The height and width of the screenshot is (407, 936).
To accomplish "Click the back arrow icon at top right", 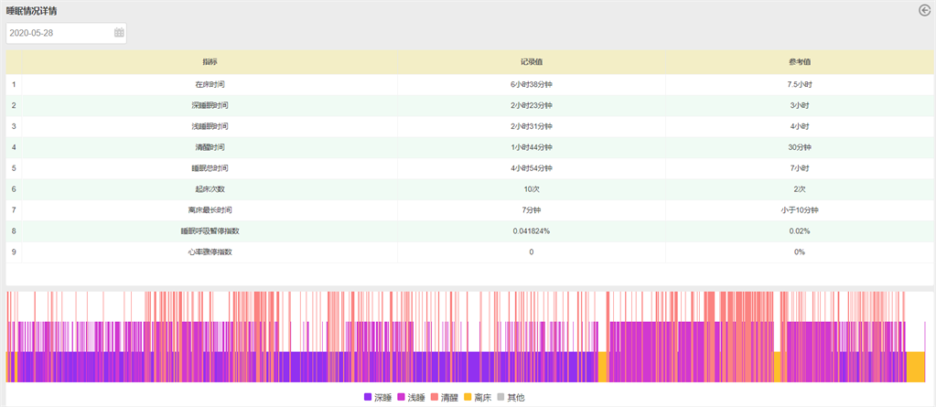I will (x=923, y=10).
